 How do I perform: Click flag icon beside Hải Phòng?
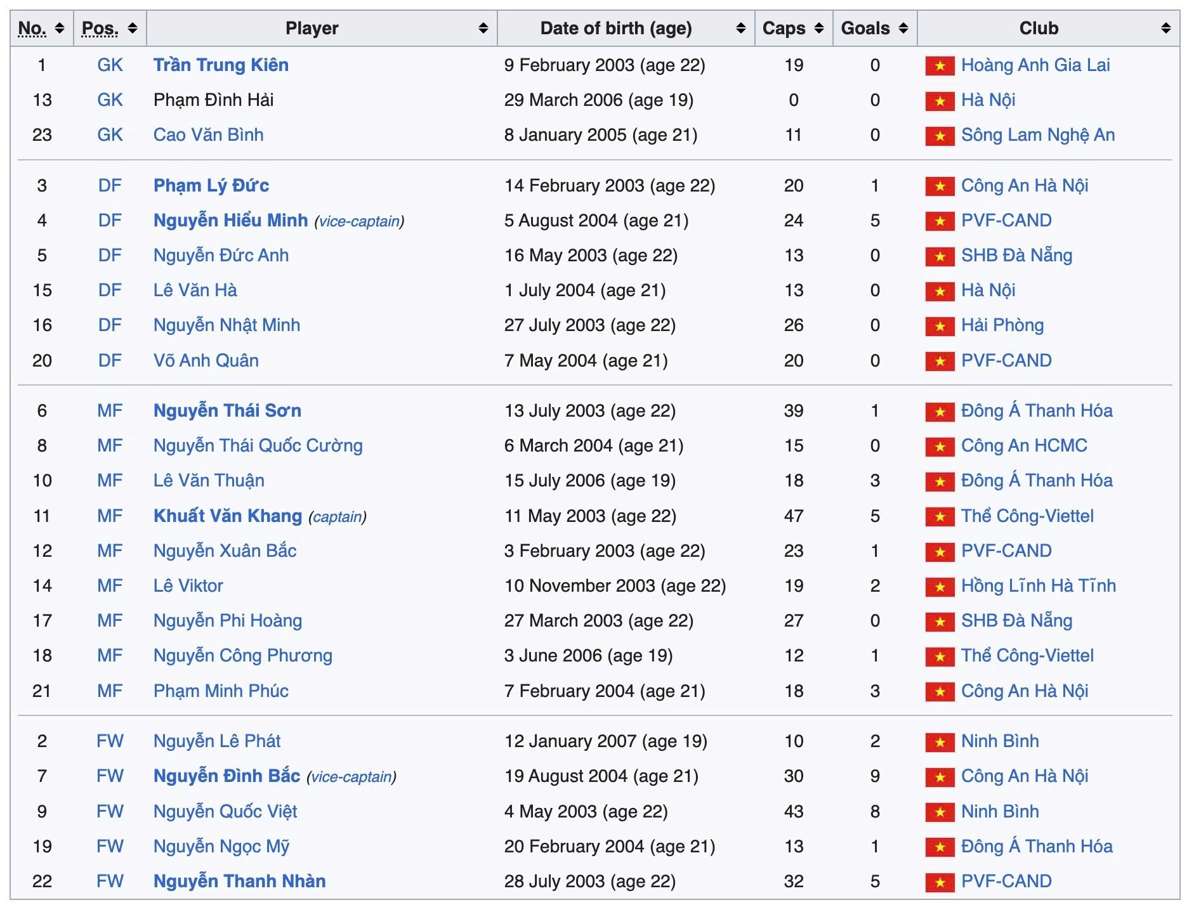click(940, 326)
